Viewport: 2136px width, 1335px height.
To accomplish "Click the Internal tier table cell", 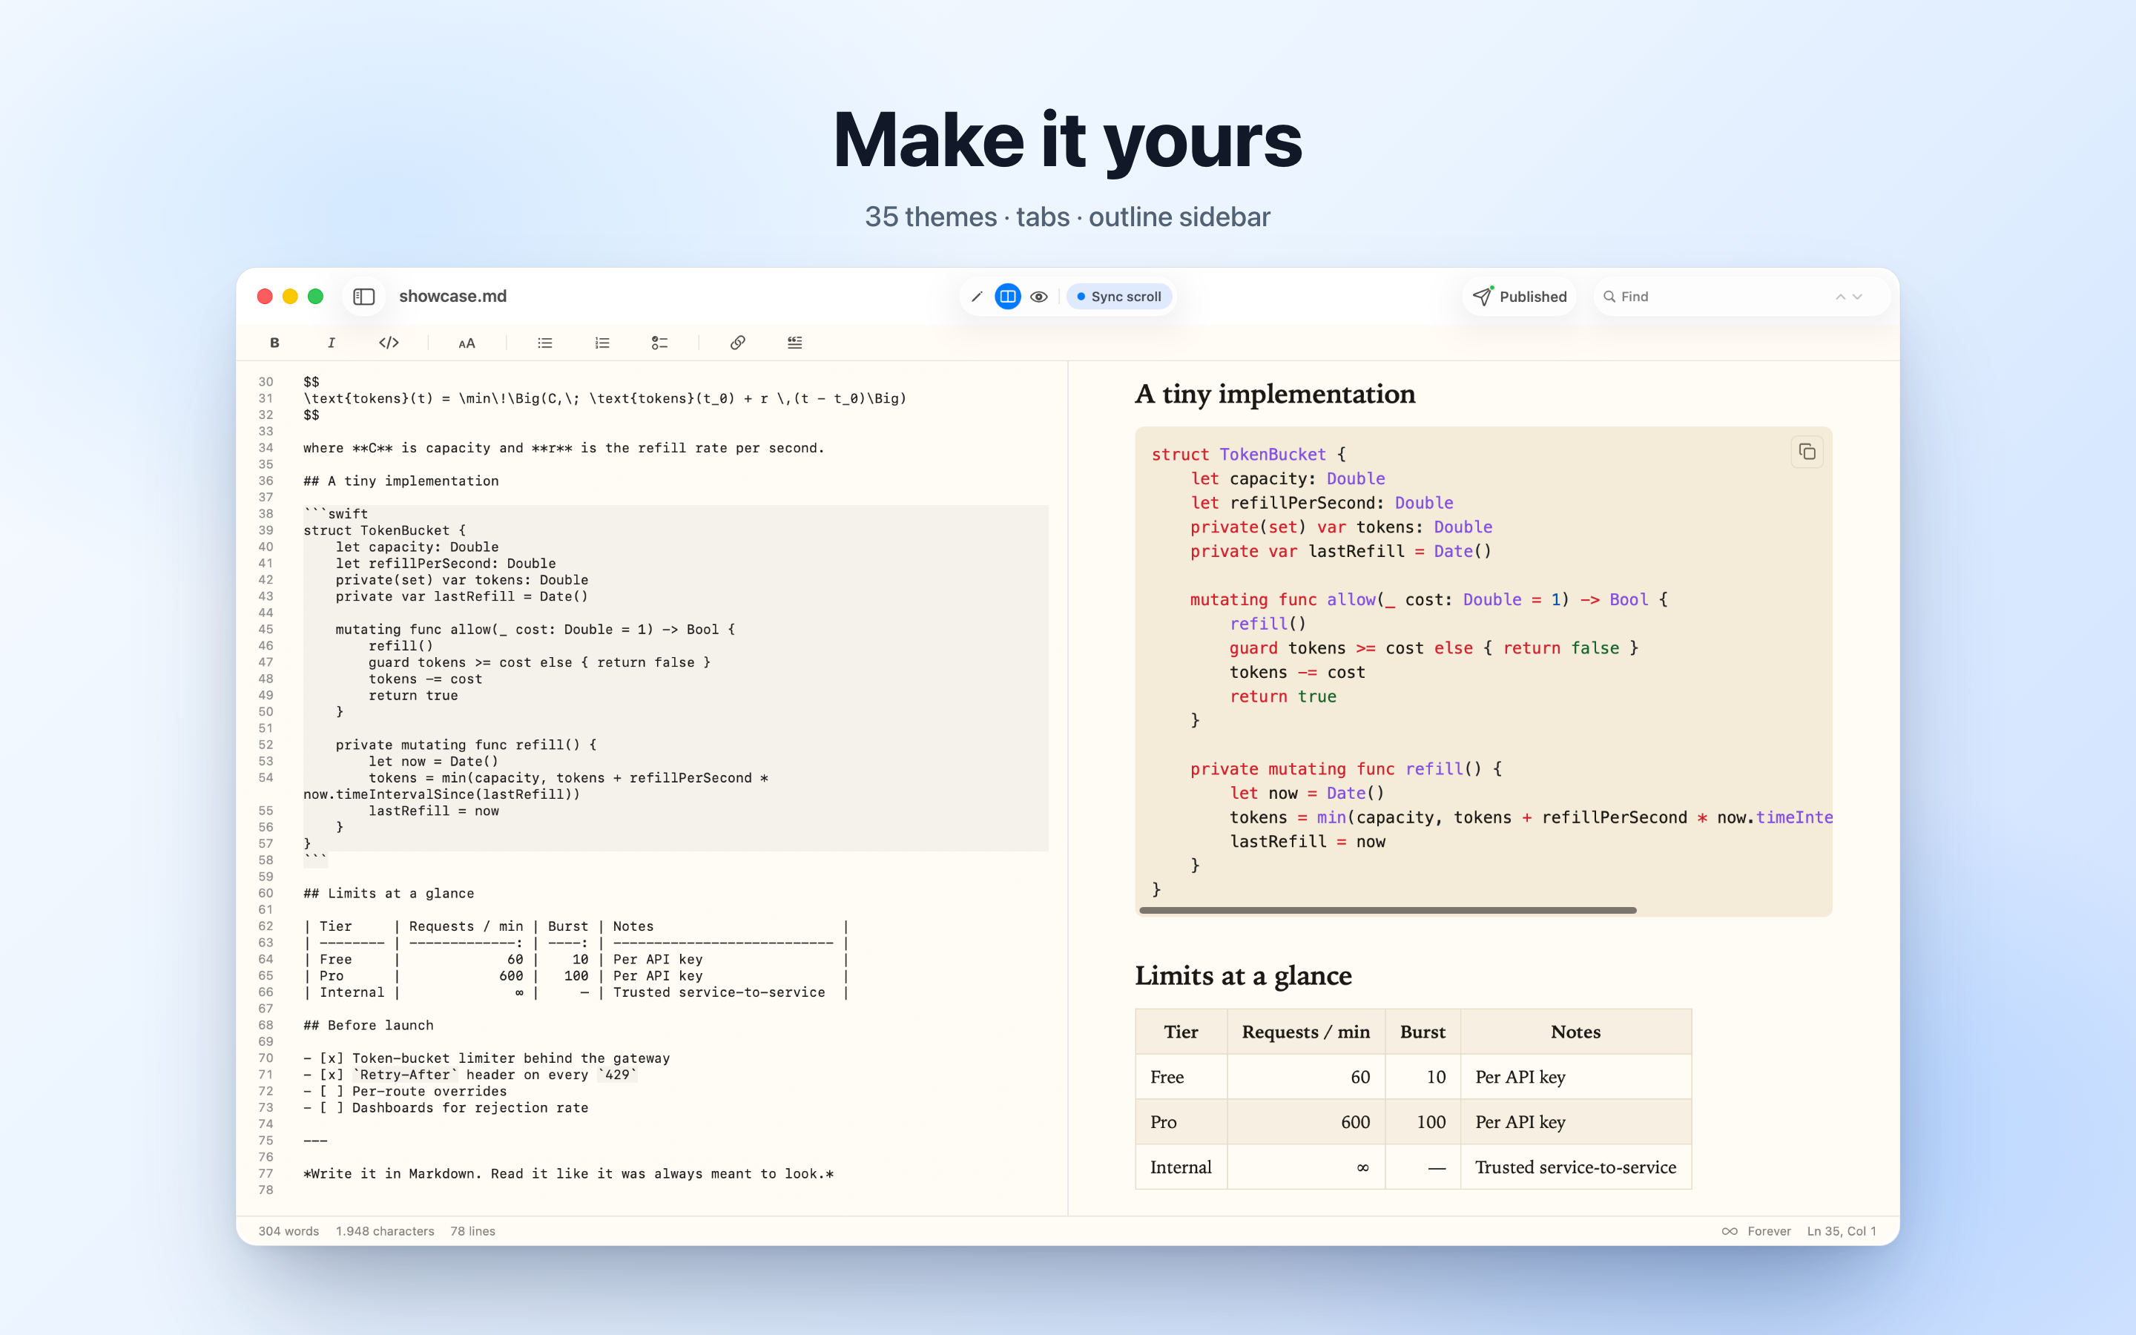I will pos(1181,1167).
